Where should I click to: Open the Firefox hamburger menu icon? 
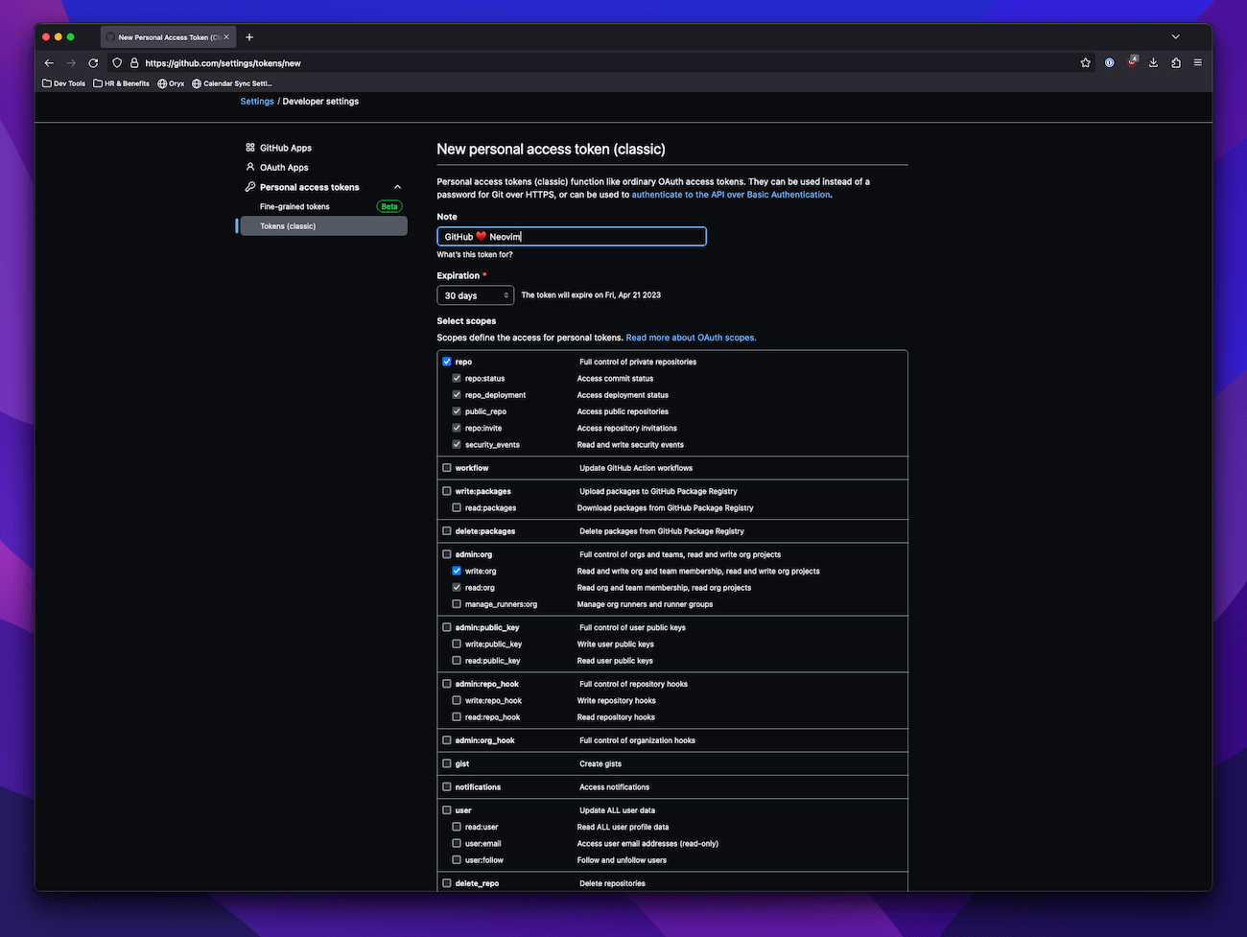pyautogui.click(x=1197, y=62)
